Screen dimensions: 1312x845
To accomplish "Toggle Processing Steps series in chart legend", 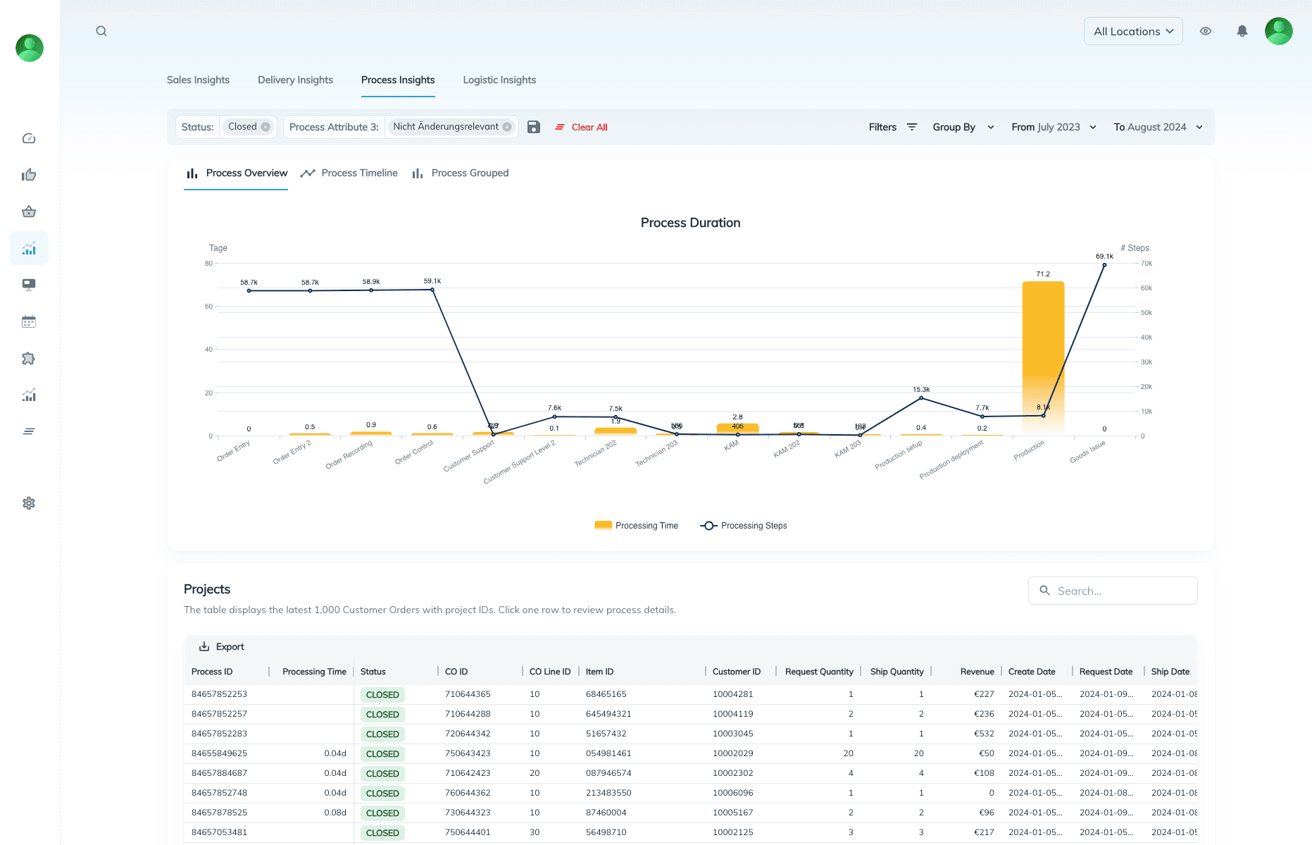I will pyautogui.click(x=744, y=526).
